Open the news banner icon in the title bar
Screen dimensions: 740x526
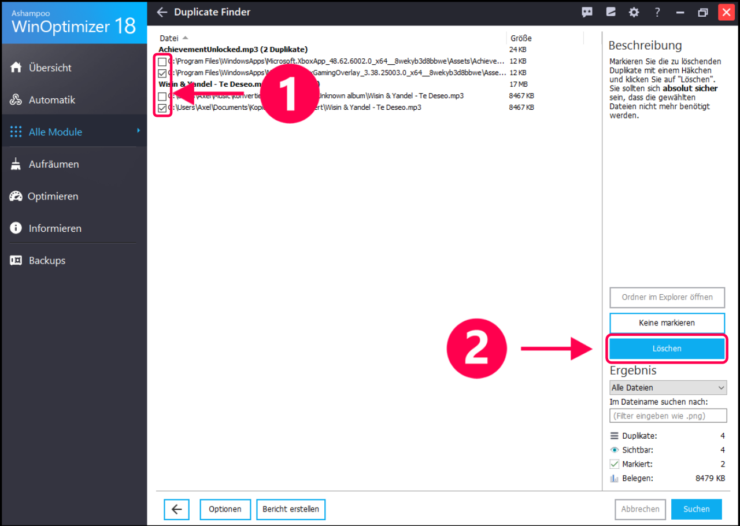pyautogui.click(x=611, y=12)
